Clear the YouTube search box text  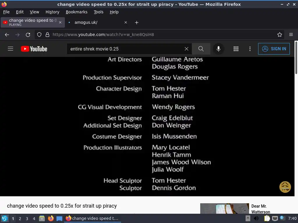click(x=187, y=49)
